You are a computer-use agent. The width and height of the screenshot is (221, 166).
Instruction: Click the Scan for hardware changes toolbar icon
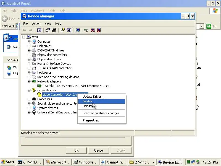click(x=78, y=30)
